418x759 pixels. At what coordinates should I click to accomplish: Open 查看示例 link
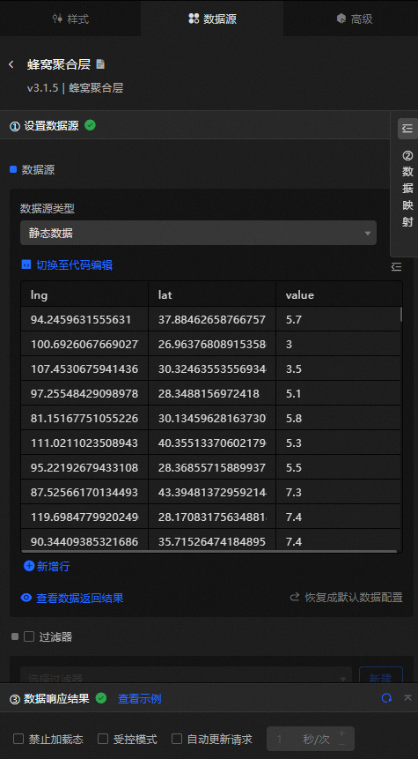[140, 698]
